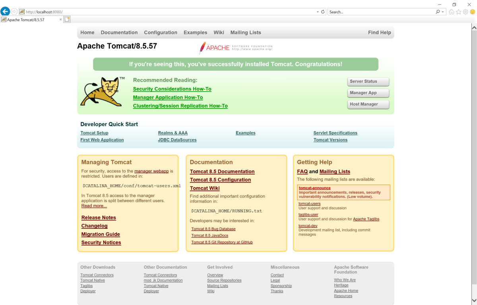
Task: Click the vertical scrollbar down arrow
Action: pos(474,301)
